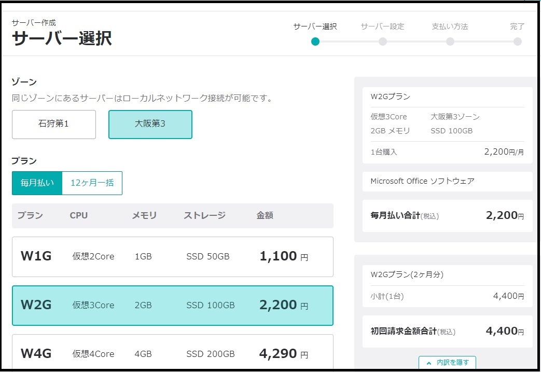The height and width of the screenshot is (372, 541).
Task: Click 1GB memory in W1G row
Action: pyautogui.click(x=143, y=256)
